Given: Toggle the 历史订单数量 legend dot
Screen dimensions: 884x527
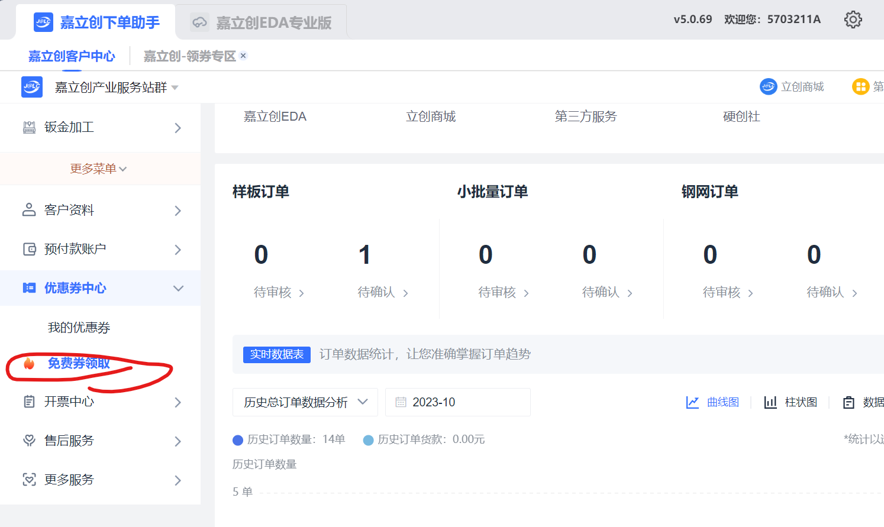Looking at the screenshot, I should pyautogui.click(x=238, y=440).
